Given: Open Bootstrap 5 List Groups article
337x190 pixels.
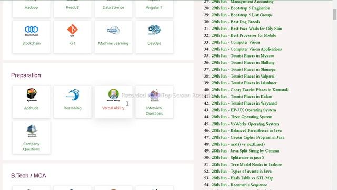Looking at the screenshot, I should click(x=242, y=15).
